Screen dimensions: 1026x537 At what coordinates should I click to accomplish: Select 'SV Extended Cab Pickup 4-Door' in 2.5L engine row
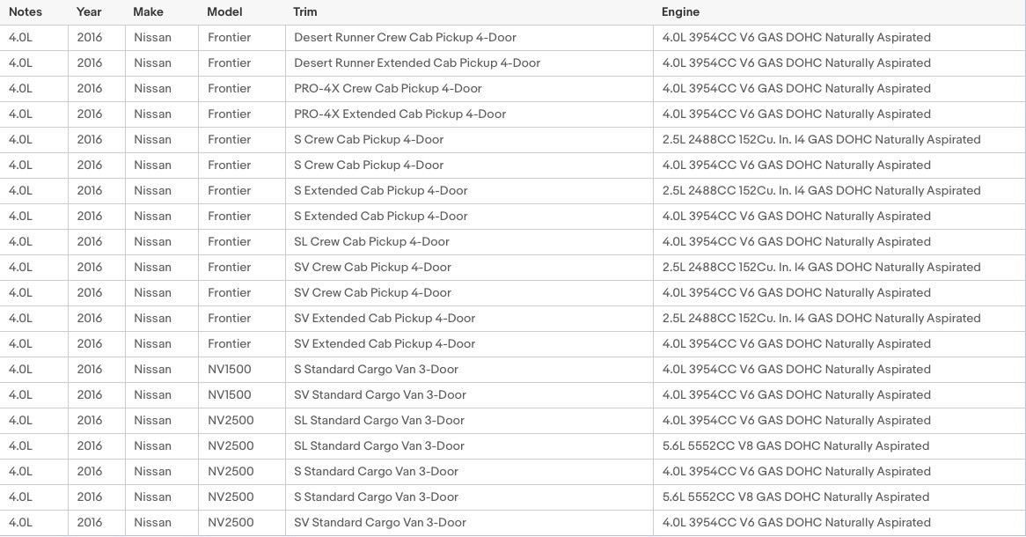[x=385, y=319]
